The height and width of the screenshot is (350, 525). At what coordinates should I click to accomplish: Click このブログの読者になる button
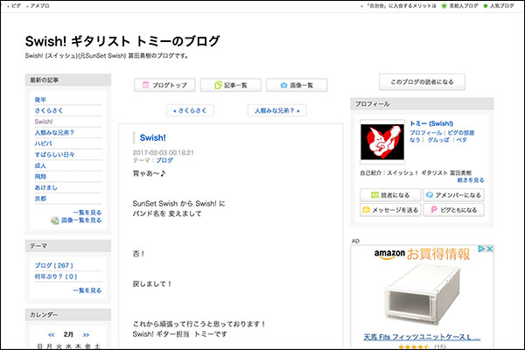[x=422, y=81]
